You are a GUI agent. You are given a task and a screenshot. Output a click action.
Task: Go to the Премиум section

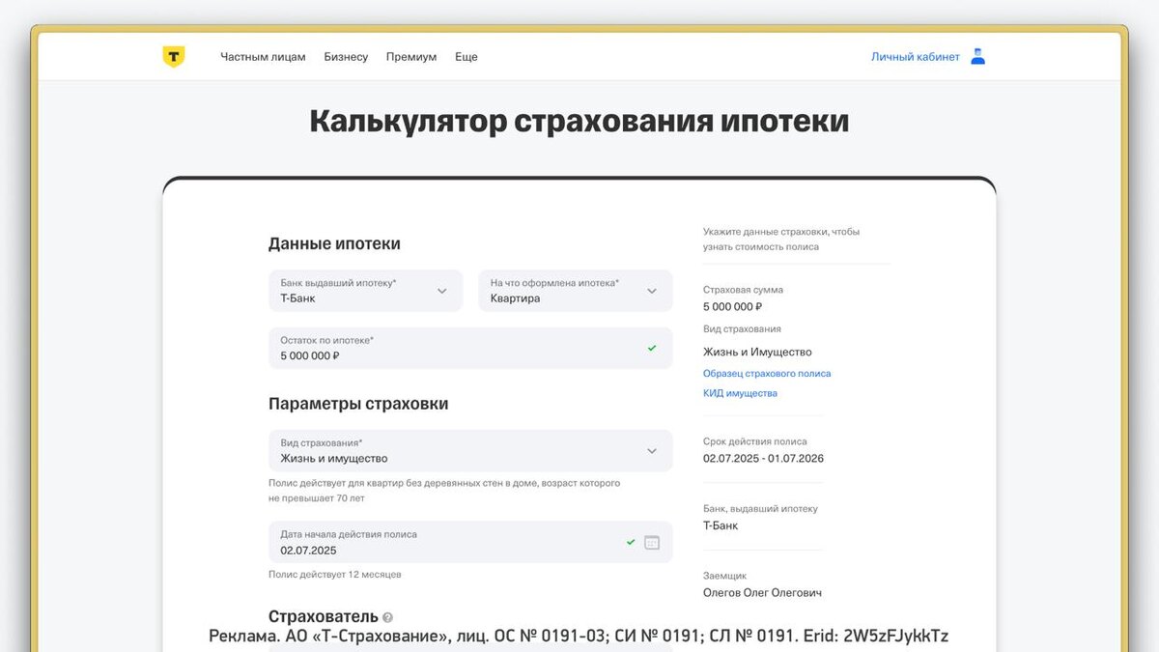tap(411, 57)
